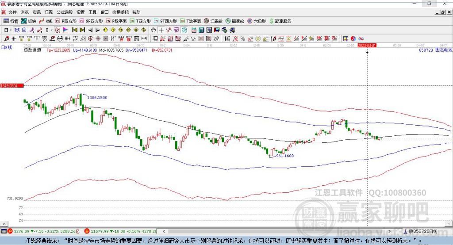Open the 行情 market quotes view
This screenshot has width=453, height=245.
(x=11, y=21)
